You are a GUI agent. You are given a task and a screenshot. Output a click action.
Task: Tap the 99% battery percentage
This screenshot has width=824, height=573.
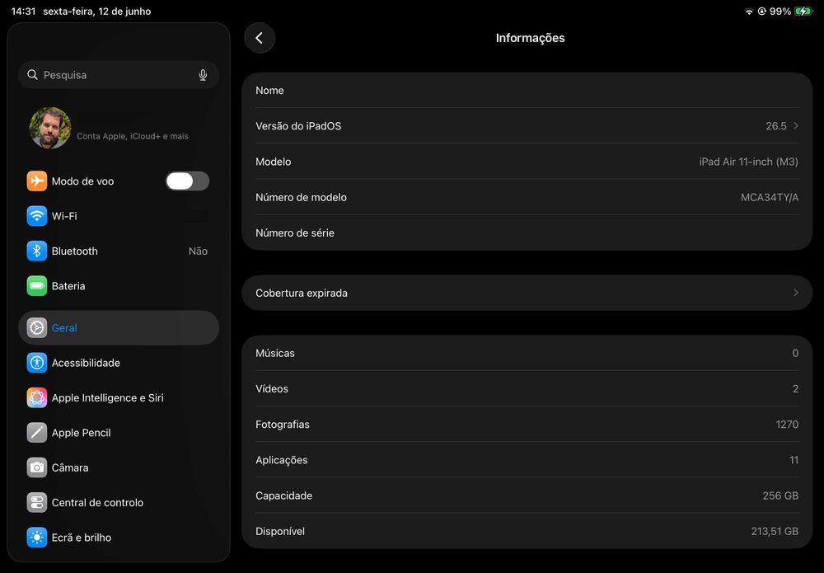(780, 11)
